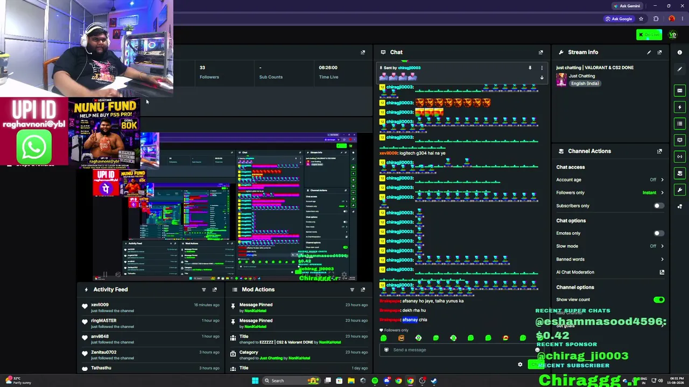Open NoniKaHotel link in first Message Pinned
This screenshot has width=689, height=387.
tap(255, 311)
